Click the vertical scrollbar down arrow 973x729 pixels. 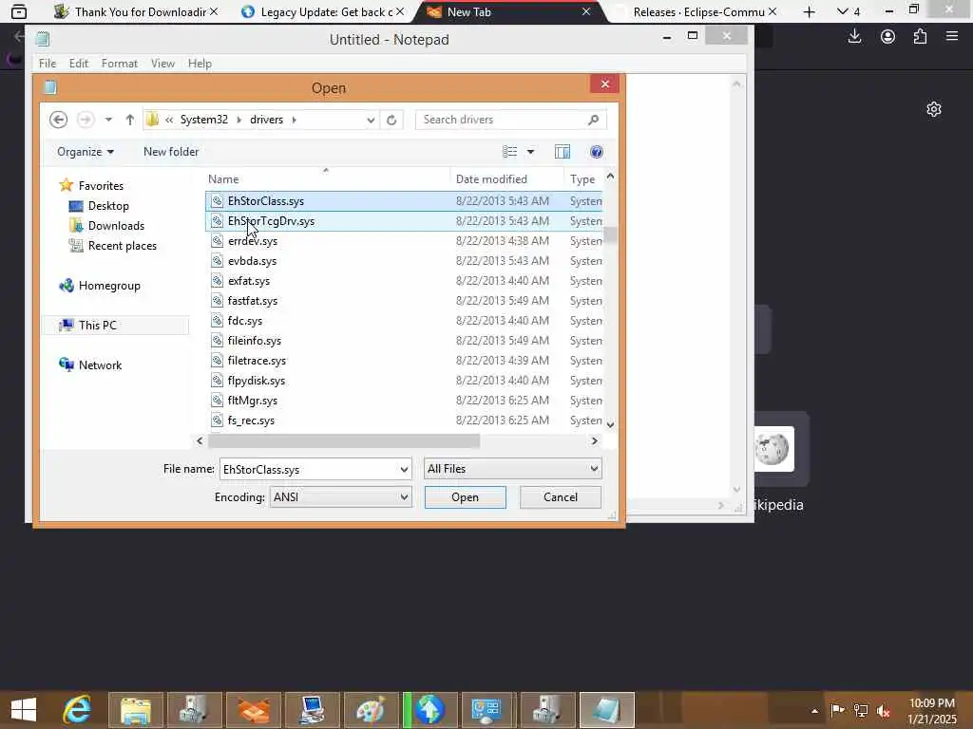(x=611, y=424)
